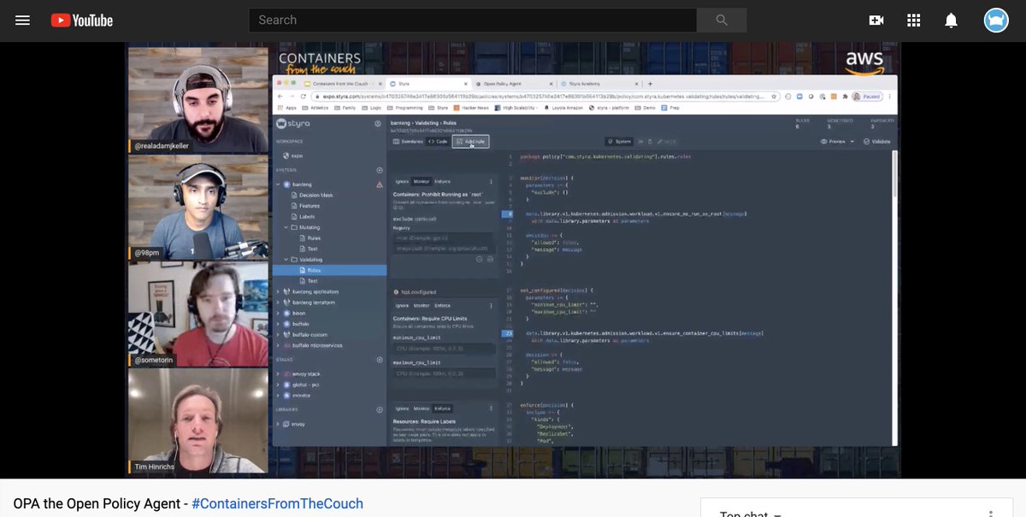The height and width of the screenshot is (517, 1026).
Task: Open the Preview dropdown arrow
Action: click(x=852, y=141)
